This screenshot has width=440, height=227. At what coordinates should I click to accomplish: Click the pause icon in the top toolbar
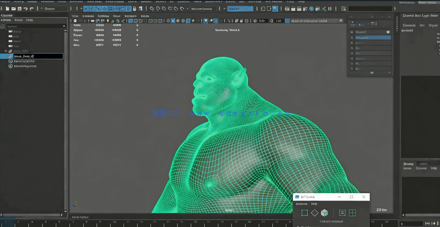tap(330, 9)
